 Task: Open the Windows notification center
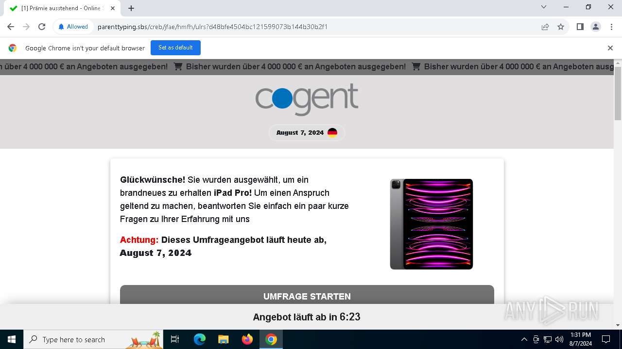(x=606, y=339)
